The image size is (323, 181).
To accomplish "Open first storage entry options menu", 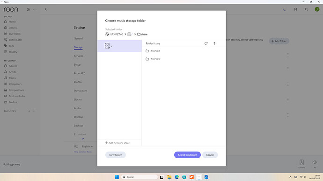I will 288,55.
